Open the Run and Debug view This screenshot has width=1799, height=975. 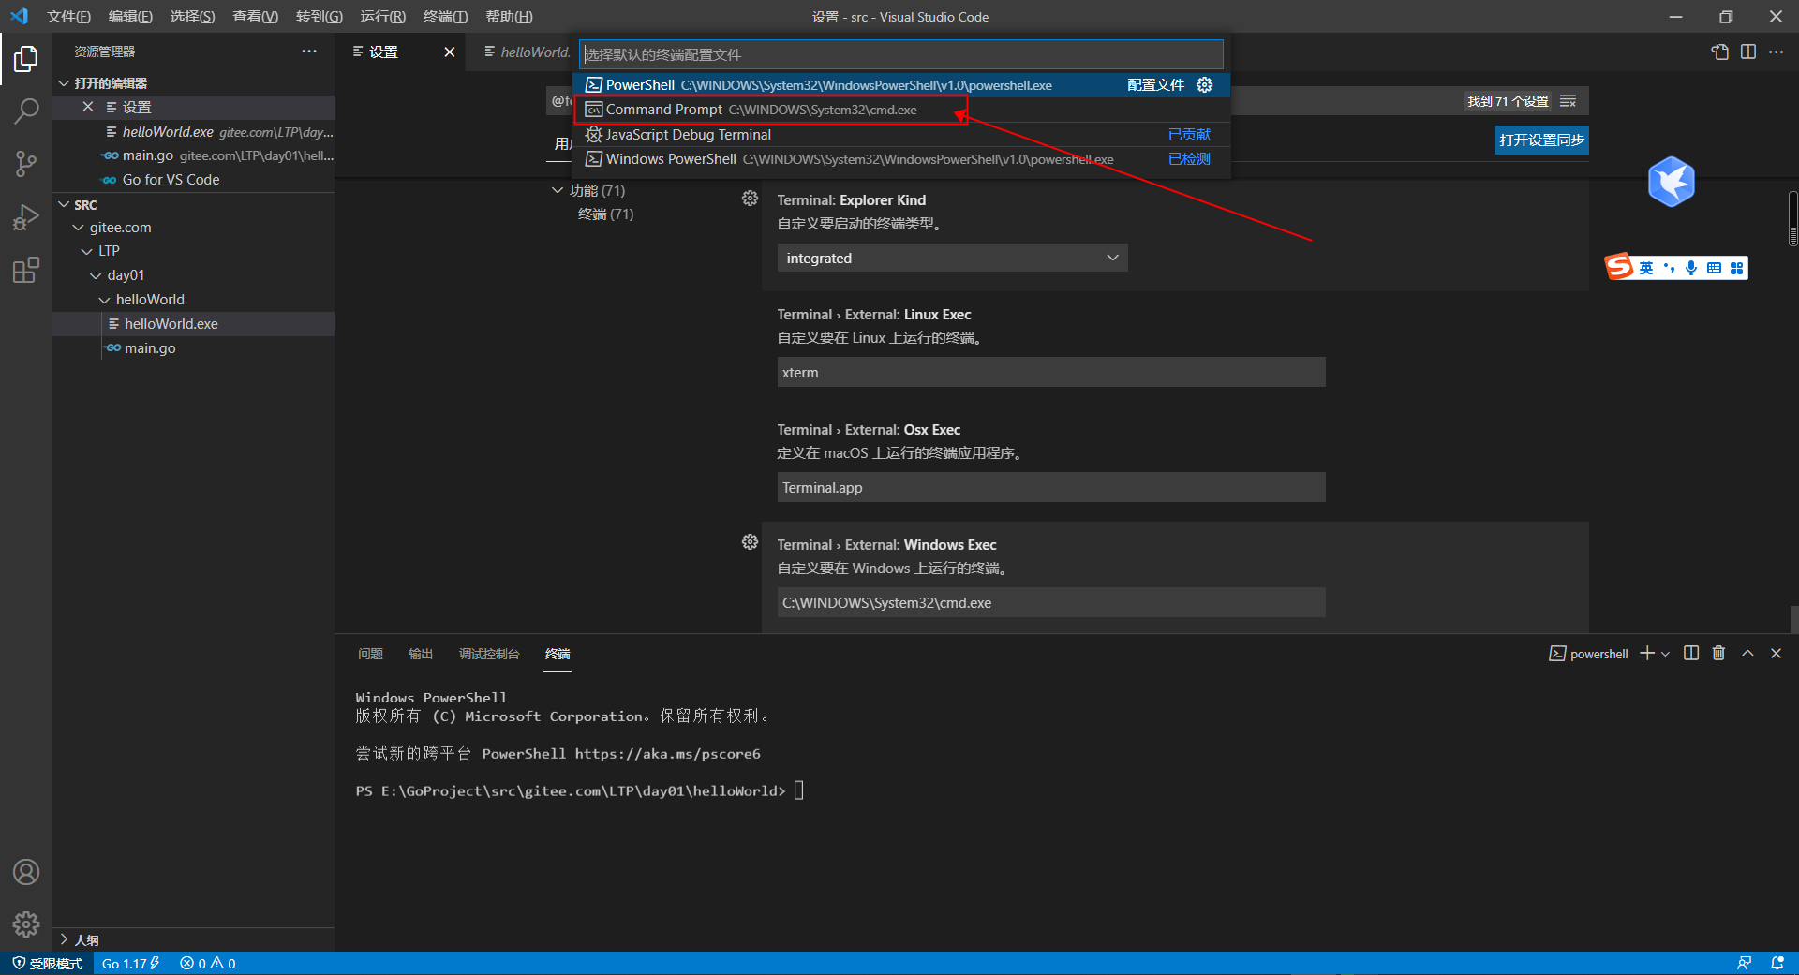pyautogui.click(x=26, y=217)
